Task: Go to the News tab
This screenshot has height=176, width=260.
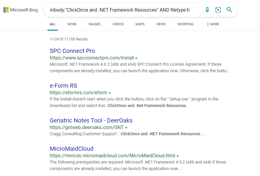Action: click(161, 24)
